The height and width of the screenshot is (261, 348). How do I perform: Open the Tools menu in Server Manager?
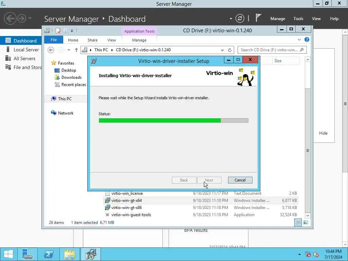tap(298, 19)
